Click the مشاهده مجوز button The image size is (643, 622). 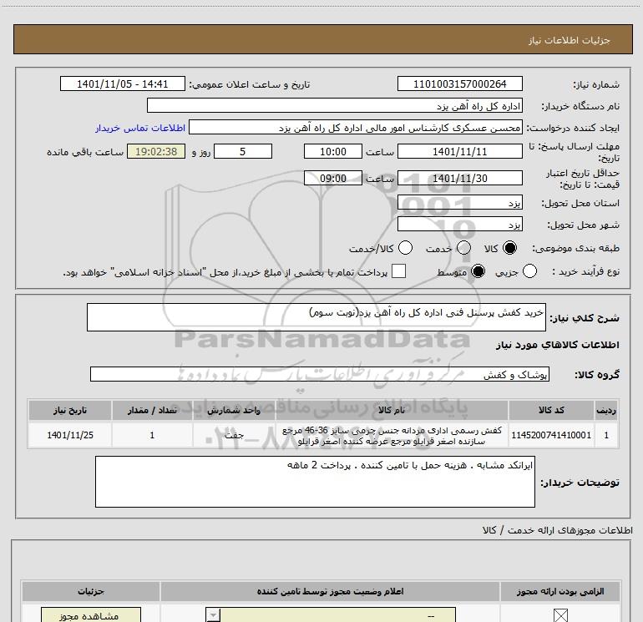pos(91,615)
